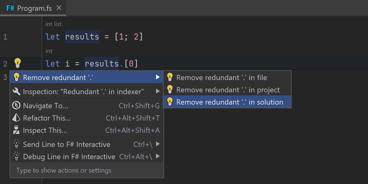Expand the Remove redundant '.' submenu arrow

click(158, 77)
